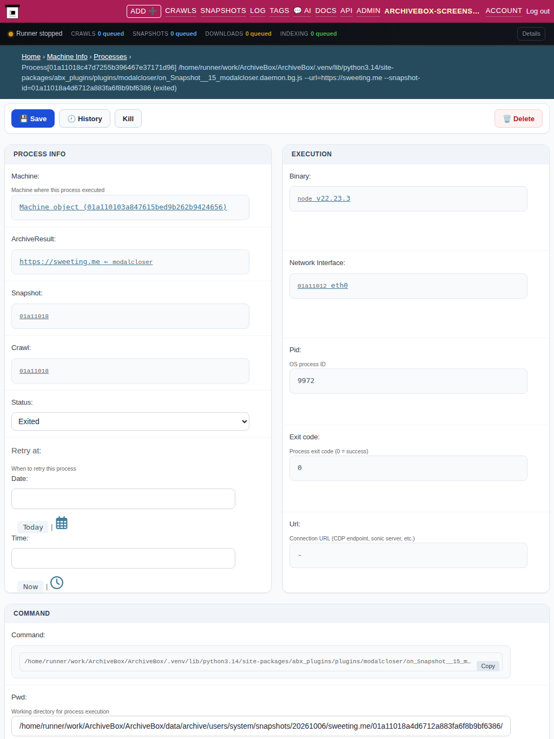Expand runner Details in the status bar
554x739 pixels.
point(531,34)
